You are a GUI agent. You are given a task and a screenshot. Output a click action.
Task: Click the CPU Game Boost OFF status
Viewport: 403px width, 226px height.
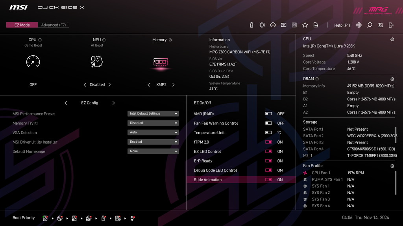[33, 85]
